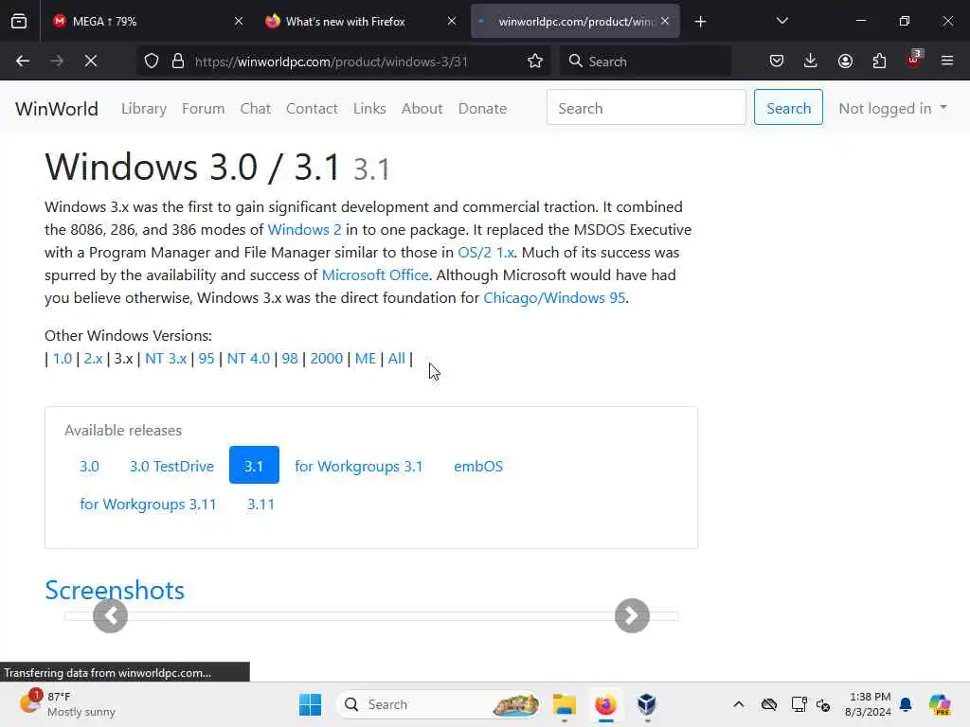Open File Explorer from taskbar
Image resolution: width=970 pixels, height=727 pixels.
tap(565, 704)
